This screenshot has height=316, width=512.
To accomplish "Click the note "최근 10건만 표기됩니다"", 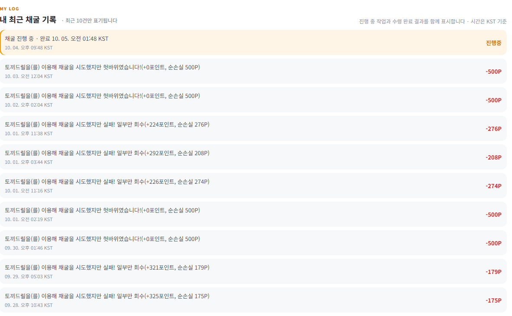I will (x=91, y=20).
